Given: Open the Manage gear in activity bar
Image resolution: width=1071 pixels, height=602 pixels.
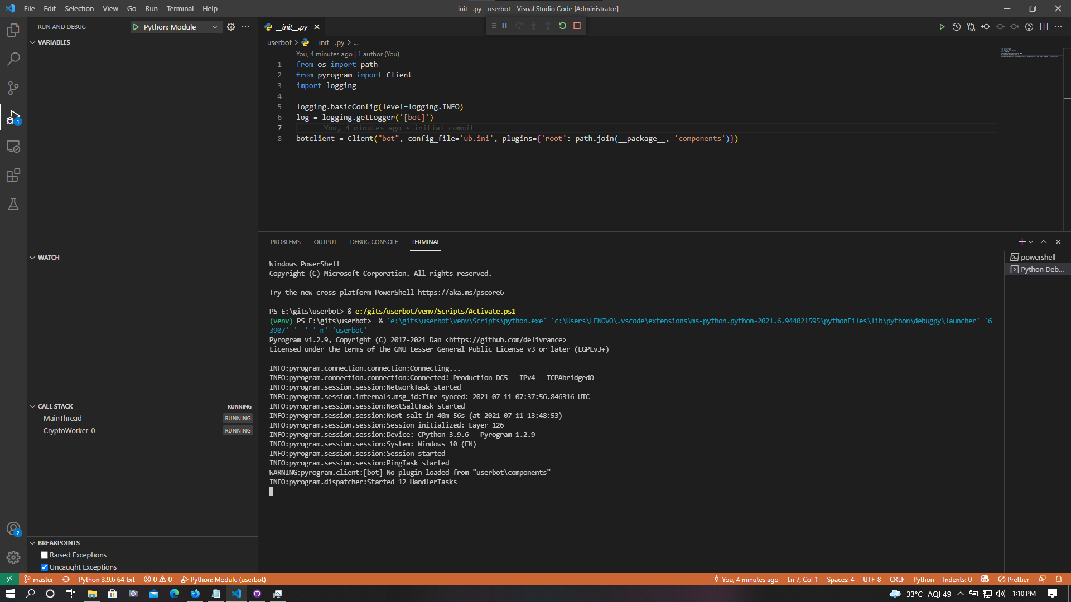Looking at the screenshot, I should (x=13, y=557).
